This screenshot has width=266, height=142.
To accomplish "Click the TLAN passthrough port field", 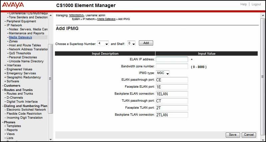I will (172, 101).
